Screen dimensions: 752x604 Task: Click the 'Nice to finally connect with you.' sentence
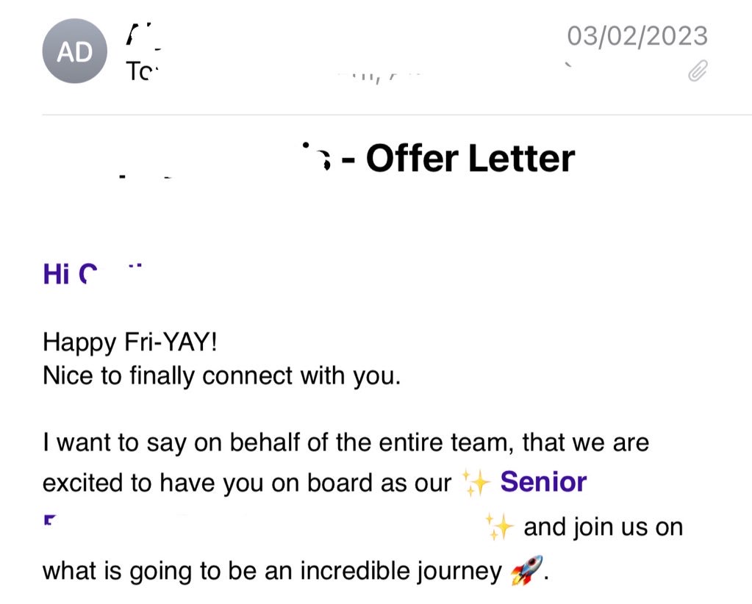click(221, 375)
